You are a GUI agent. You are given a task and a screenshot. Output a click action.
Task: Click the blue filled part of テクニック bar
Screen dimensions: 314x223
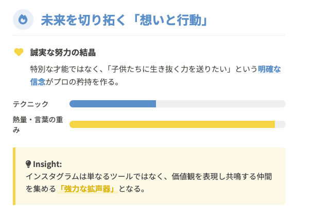coord(112,104)
